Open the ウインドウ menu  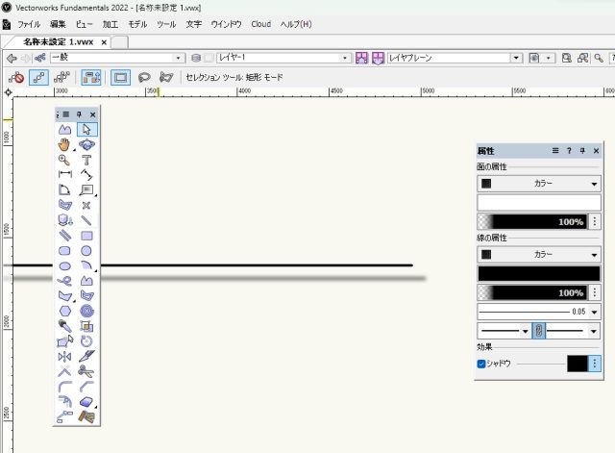pyautogui.click(x=227, y=23)
